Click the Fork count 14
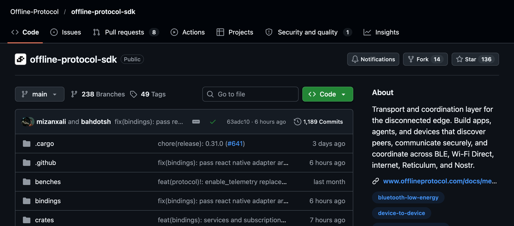Image resolution: width=514 pixels, height=226 pixels. pos(437,59)
